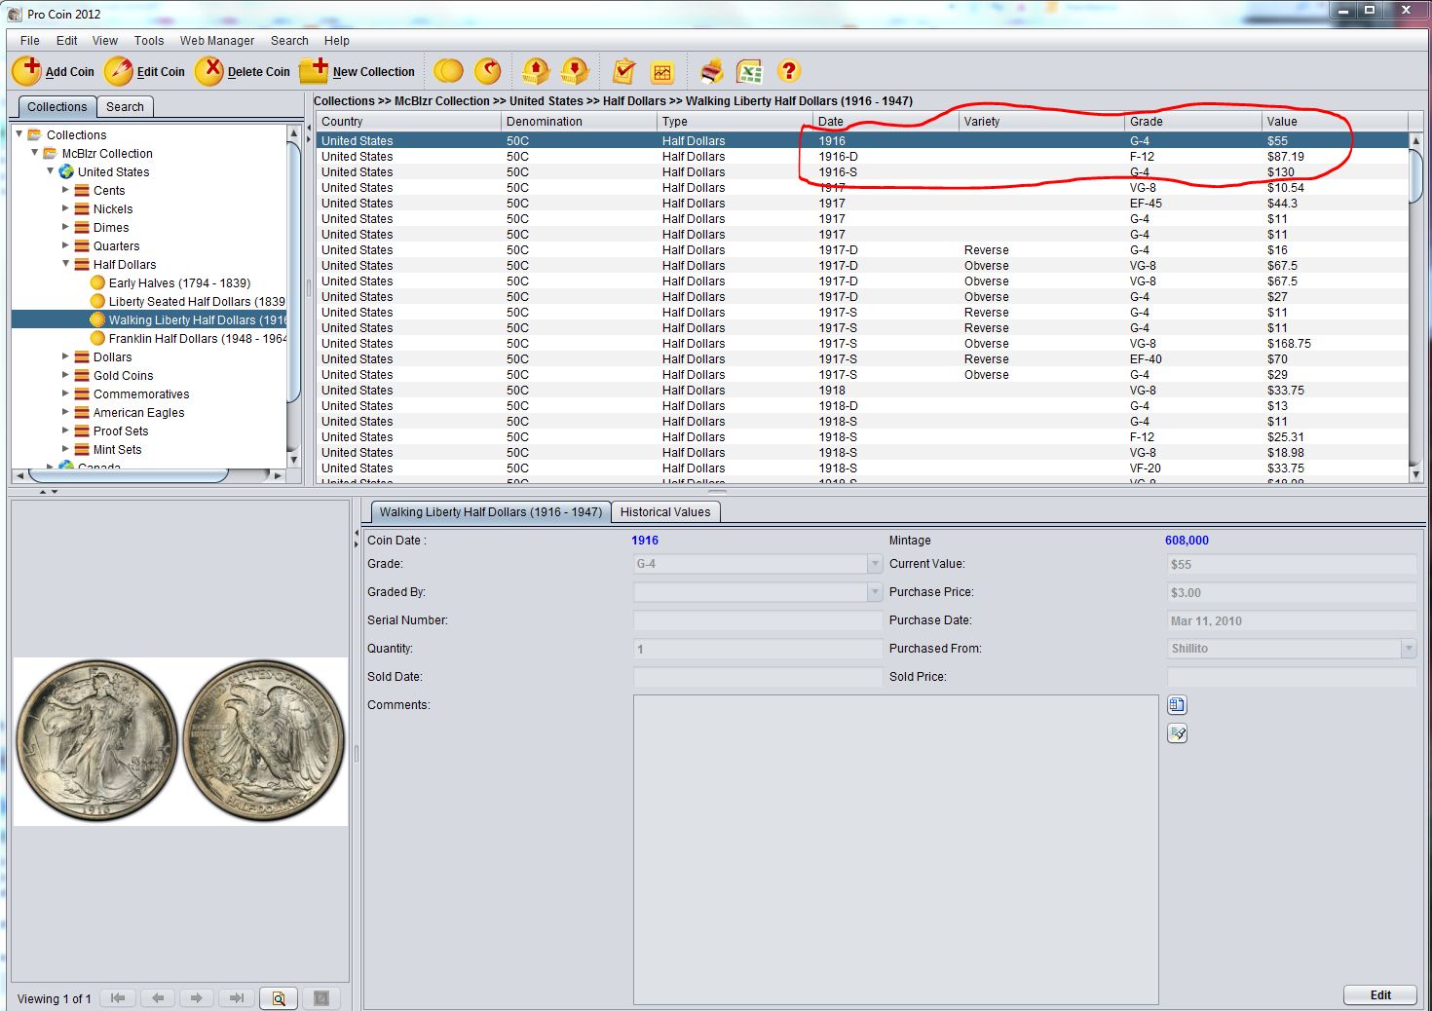
Task: Open the View menu
Action: tap(105, 41)
